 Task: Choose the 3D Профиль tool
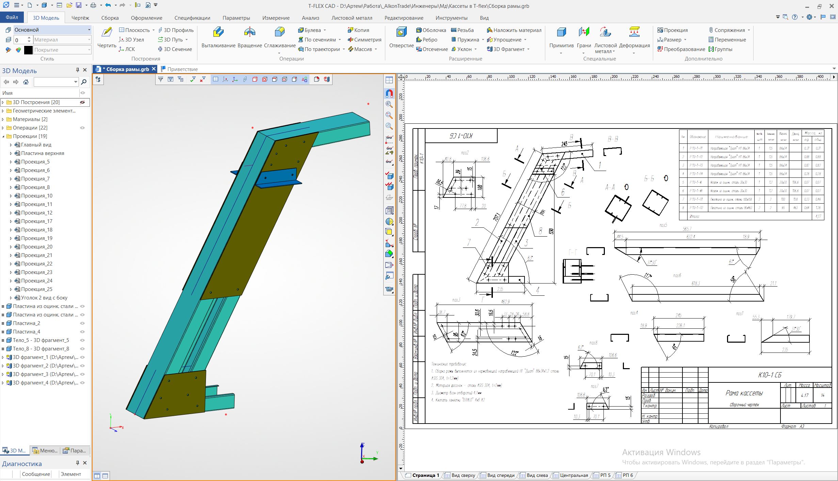pos(176,30)
